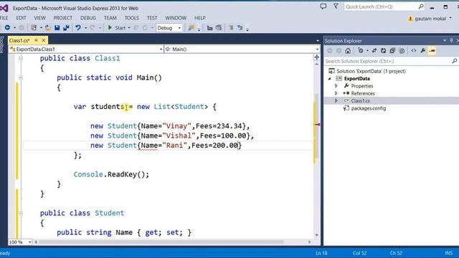Click the Properties wrench icon
Viewport: 459px width, 258px height.
point(423,51)
